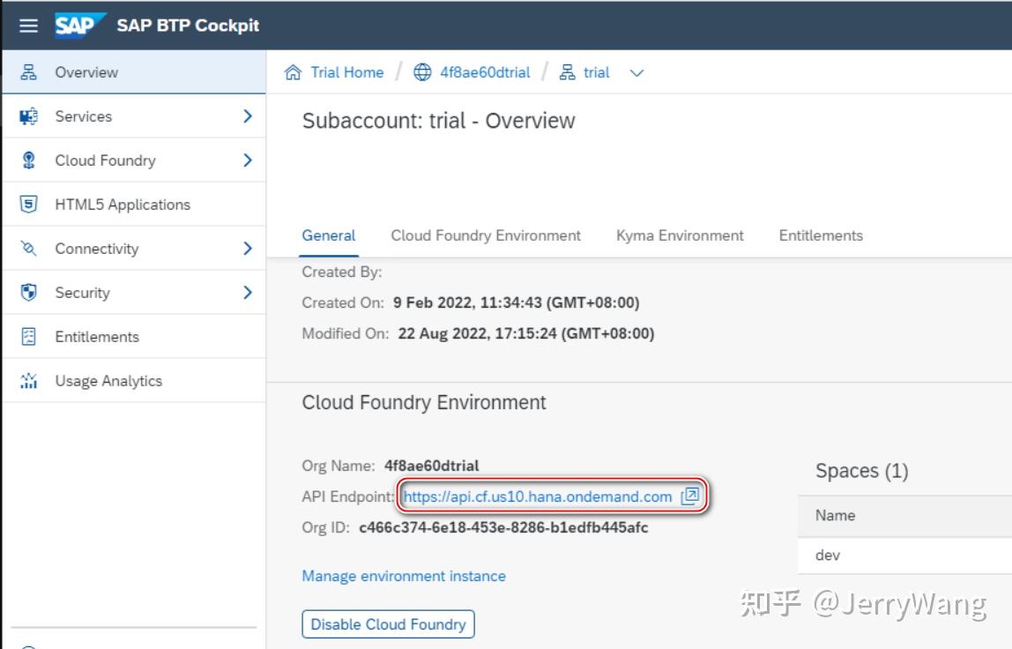The image size is (1012, 649).
Task: Open the API endpoint external link icon
Action: (688, 496)
